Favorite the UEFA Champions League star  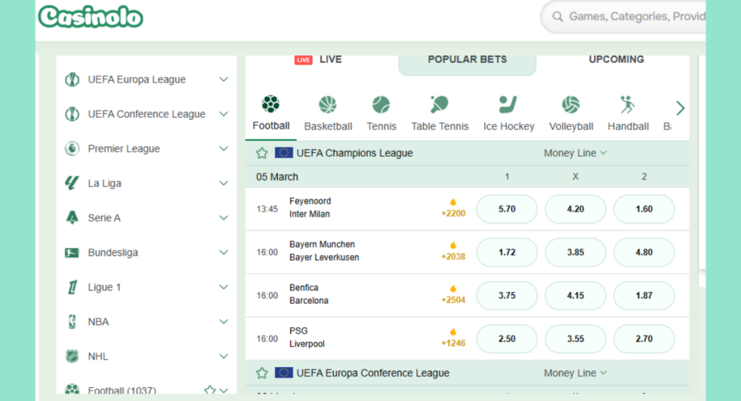(262, 153)
